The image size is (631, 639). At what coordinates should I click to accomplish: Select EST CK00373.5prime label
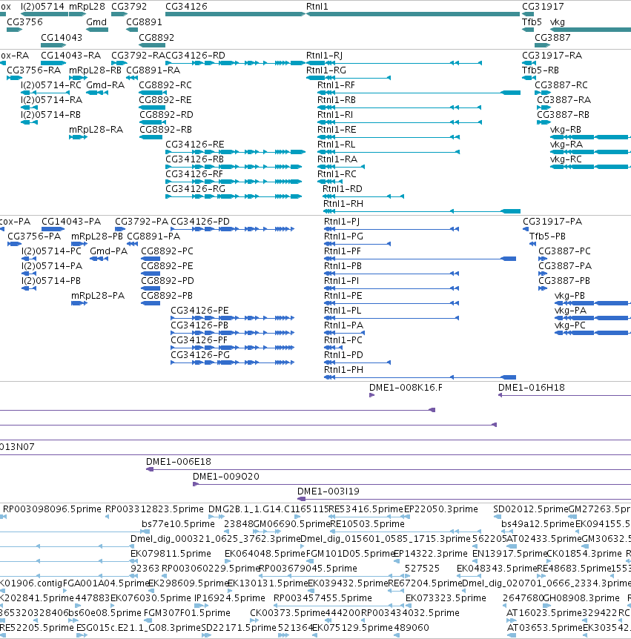[288, 613]
